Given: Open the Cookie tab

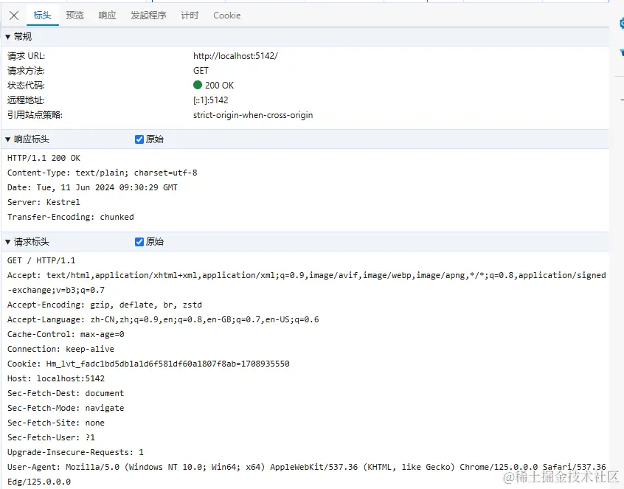Looking at the screenshot, I should (227, 15).
